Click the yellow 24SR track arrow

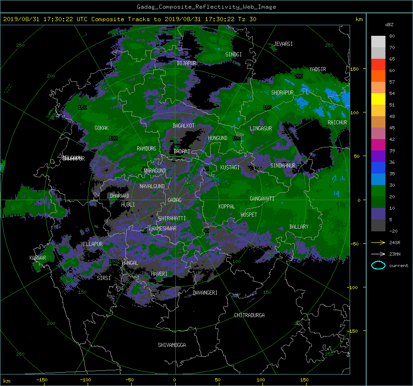coord(378,242)
